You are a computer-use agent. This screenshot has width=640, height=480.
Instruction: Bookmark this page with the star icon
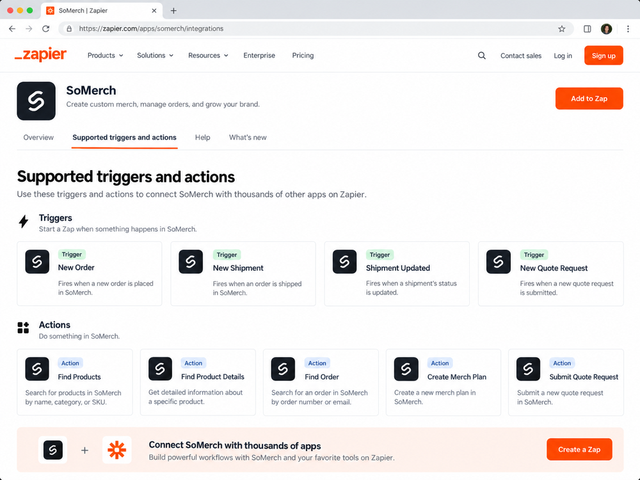pyautogui.click(x=562, y=29)
